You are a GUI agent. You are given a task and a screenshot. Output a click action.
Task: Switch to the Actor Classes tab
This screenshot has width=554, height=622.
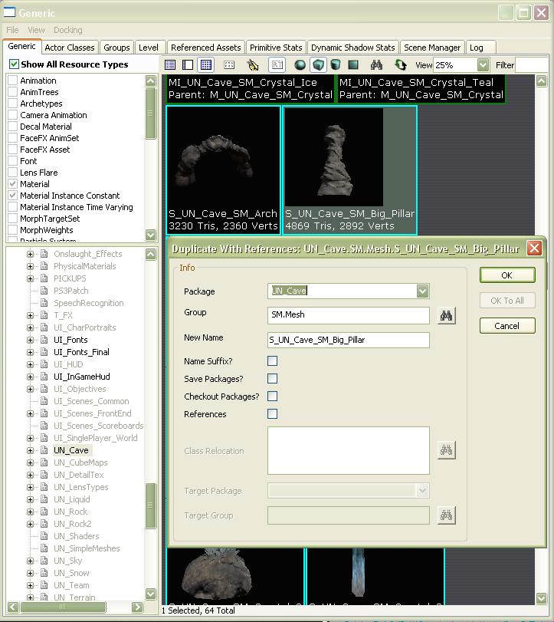(x=70, y=48)
